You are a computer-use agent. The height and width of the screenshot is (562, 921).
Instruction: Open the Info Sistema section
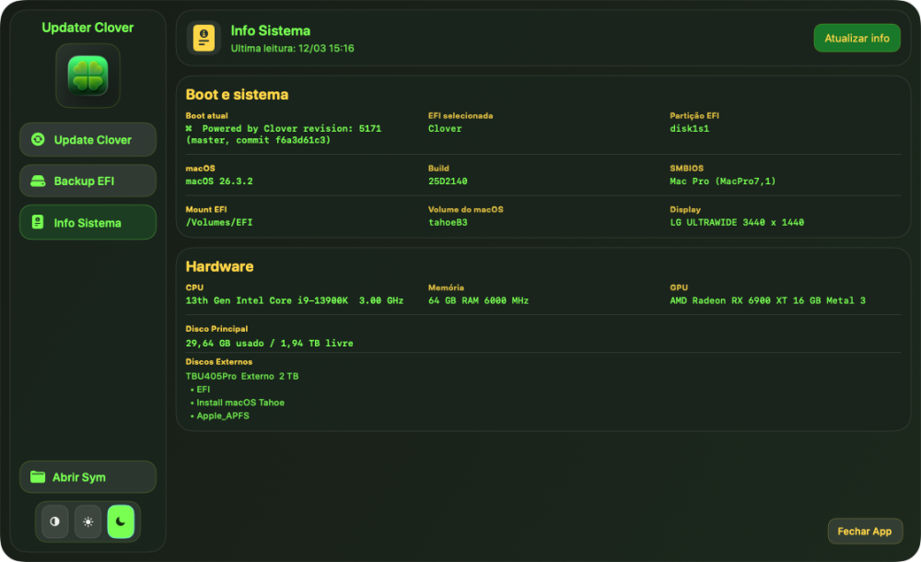pos(88,222)
